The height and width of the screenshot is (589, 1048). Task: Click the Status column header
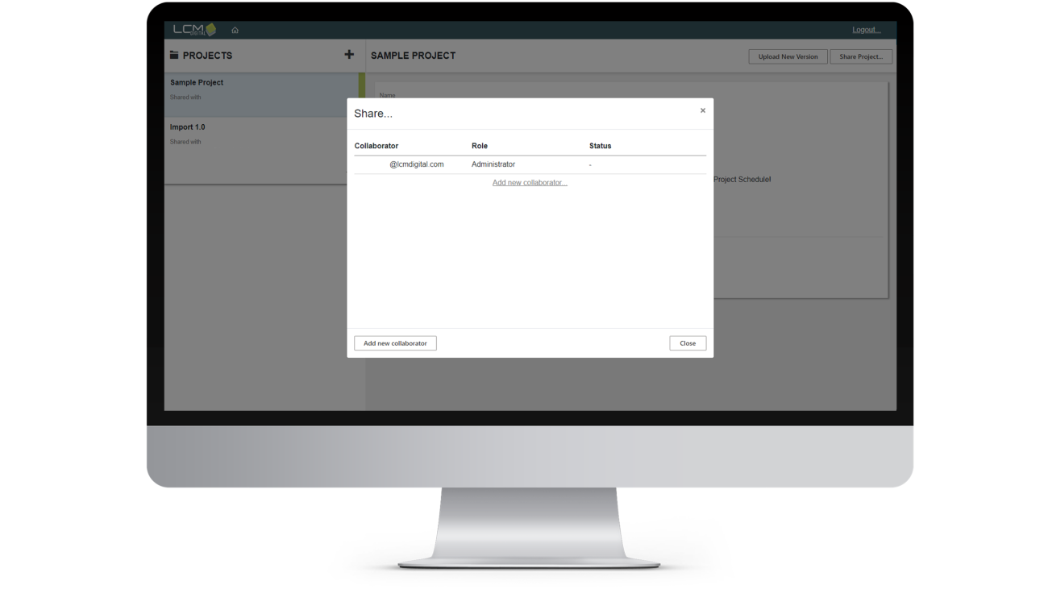tap(600, 146)
